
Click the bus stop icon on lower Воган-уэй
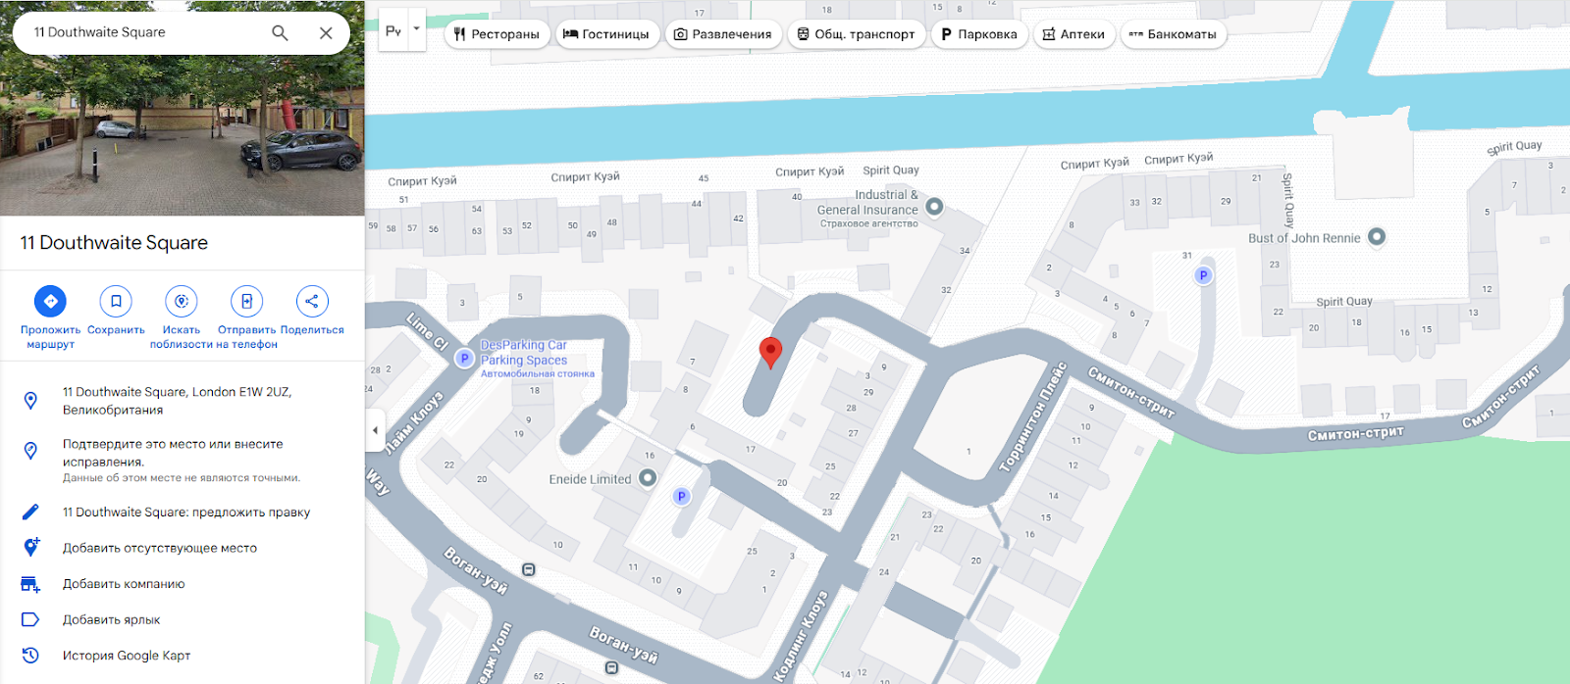tap(611, 667)
